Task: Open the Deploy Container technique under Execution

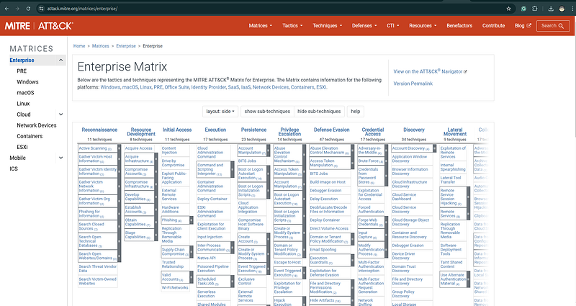Action: click(212, 199)
